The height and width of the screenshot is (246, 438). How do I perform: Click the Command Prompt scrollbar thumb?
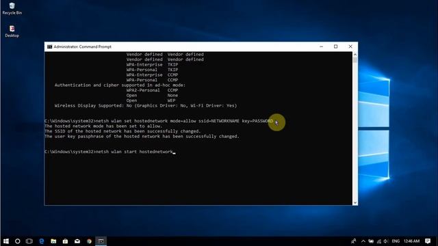[x=355, y=60]
